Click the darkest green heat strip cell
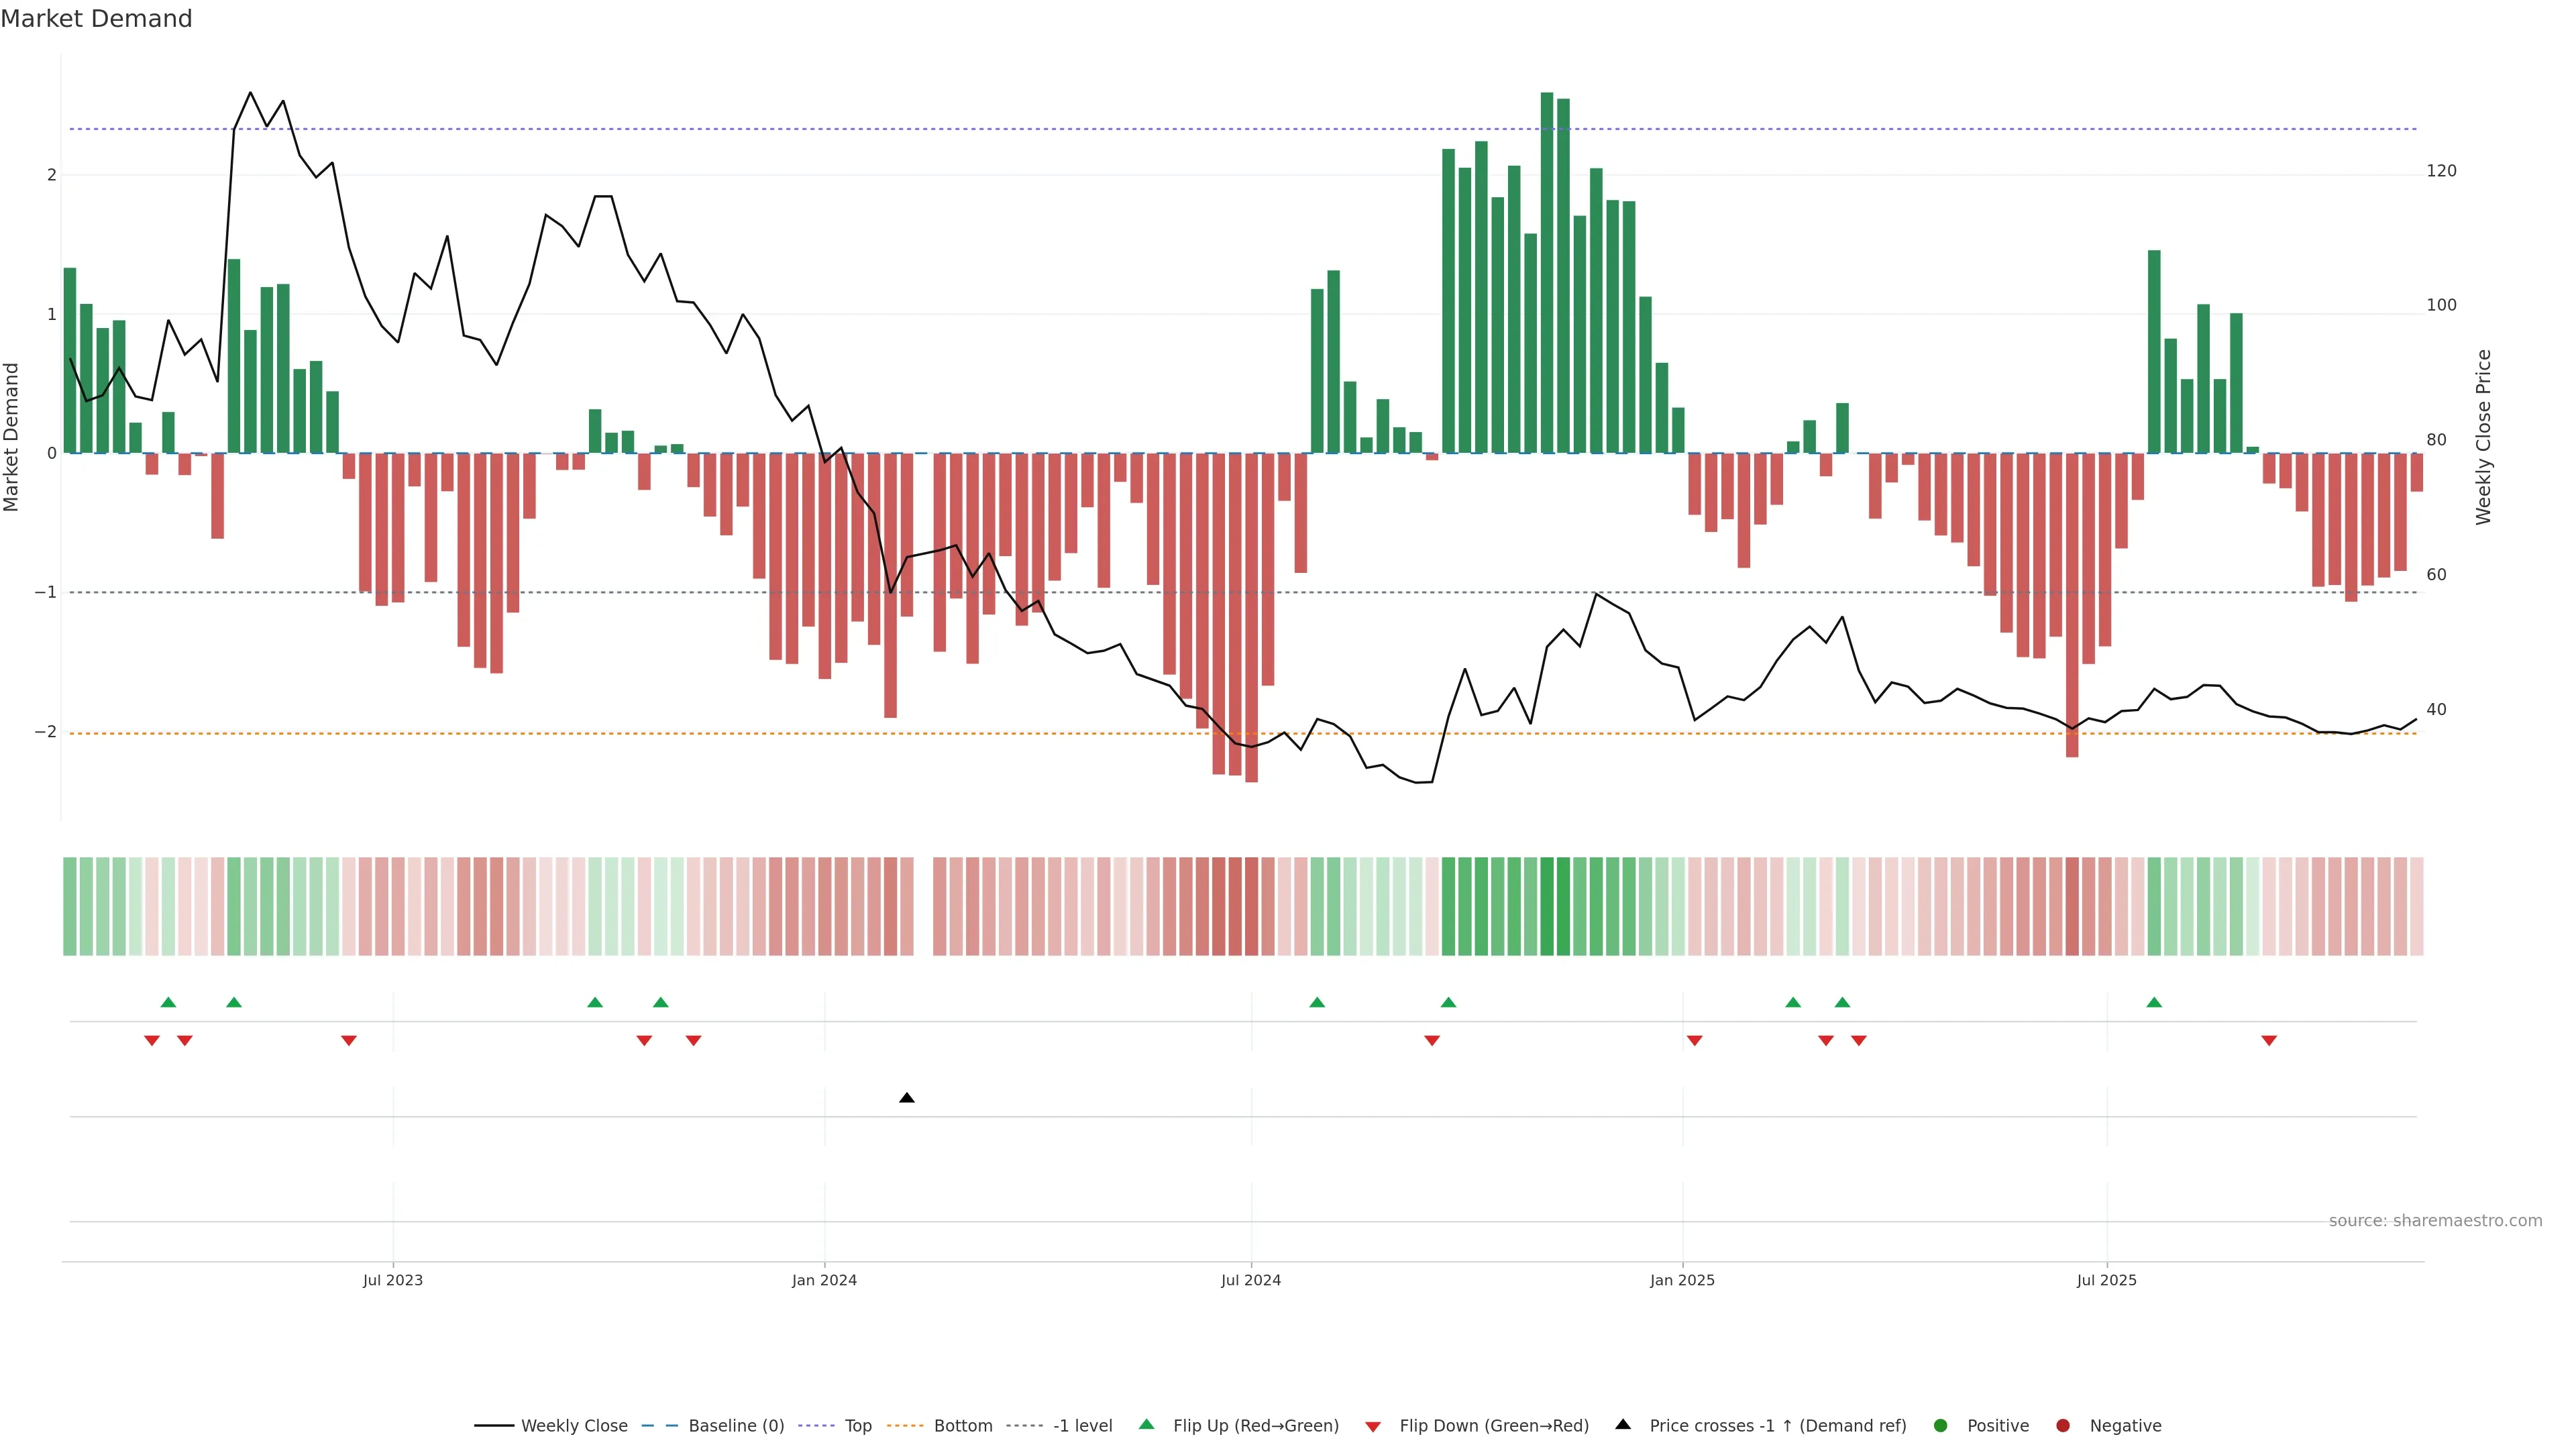The width and height of the screenshot is (2576, 1449). point(1547,906)
